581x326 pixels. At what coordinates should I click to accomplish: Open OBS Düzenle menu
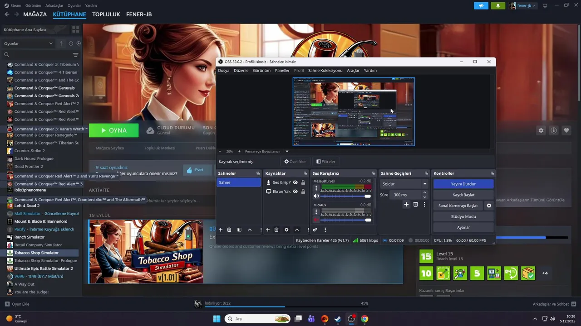(241, 70)
